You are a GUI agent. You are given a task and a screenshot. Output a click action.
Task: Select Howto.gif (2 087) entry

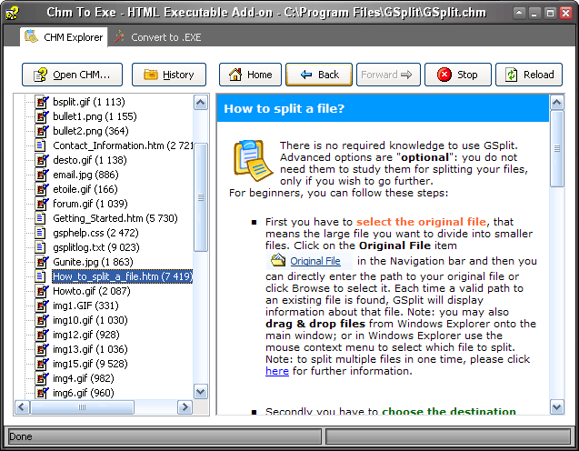[x=92, y=291]
